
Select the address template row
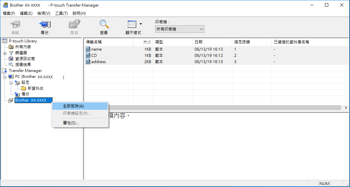click(x=217, y=62)
